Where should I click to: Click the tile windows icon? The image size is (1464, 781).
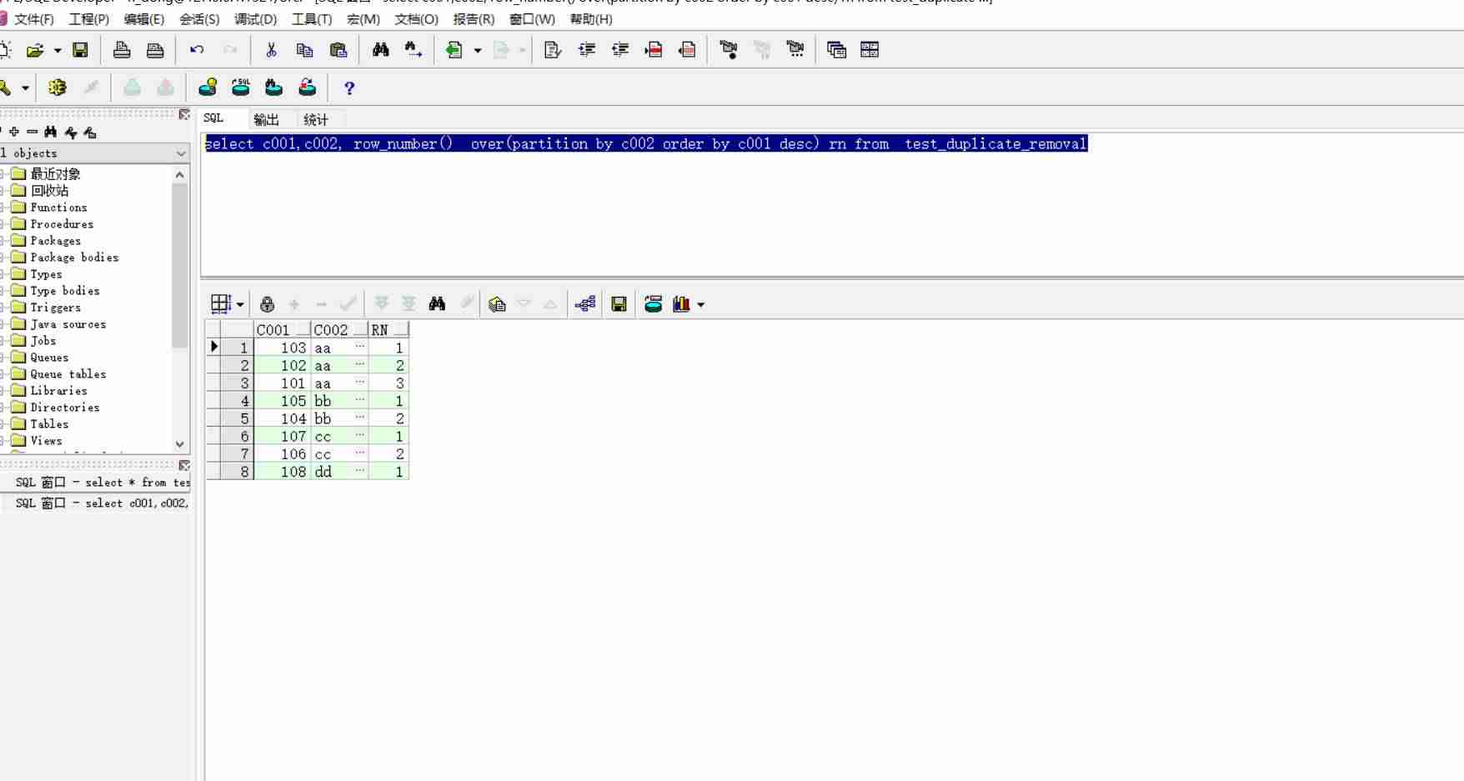click(870, 50)
